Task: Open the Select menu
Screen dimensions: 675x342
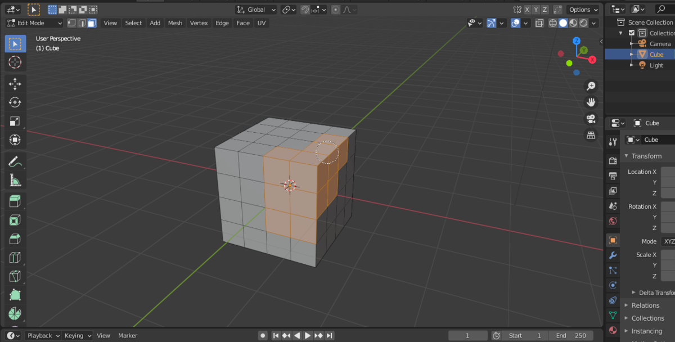Action: coord(133,23)
